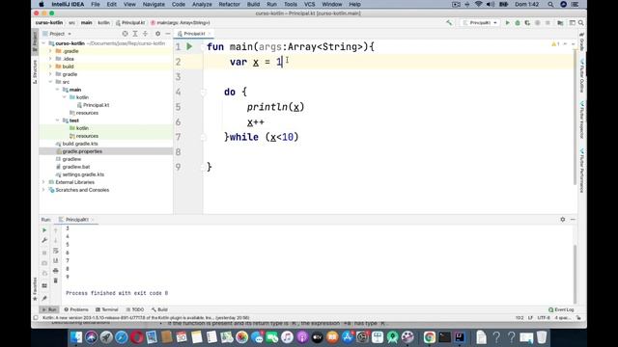This screenshot has height=347, width=618.
Task: Expand the .idea folder
Action: point(50,59)
